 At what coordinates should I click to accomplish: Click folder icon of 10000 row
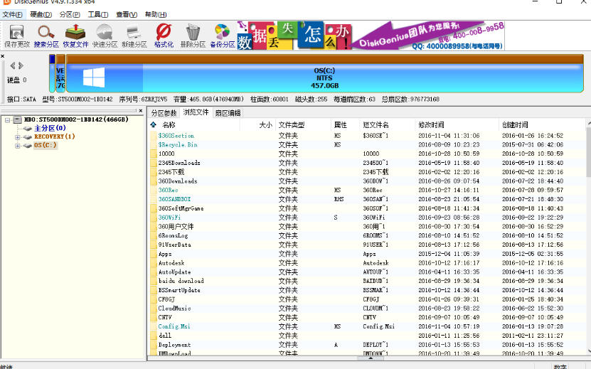click(x=153, y=154)
